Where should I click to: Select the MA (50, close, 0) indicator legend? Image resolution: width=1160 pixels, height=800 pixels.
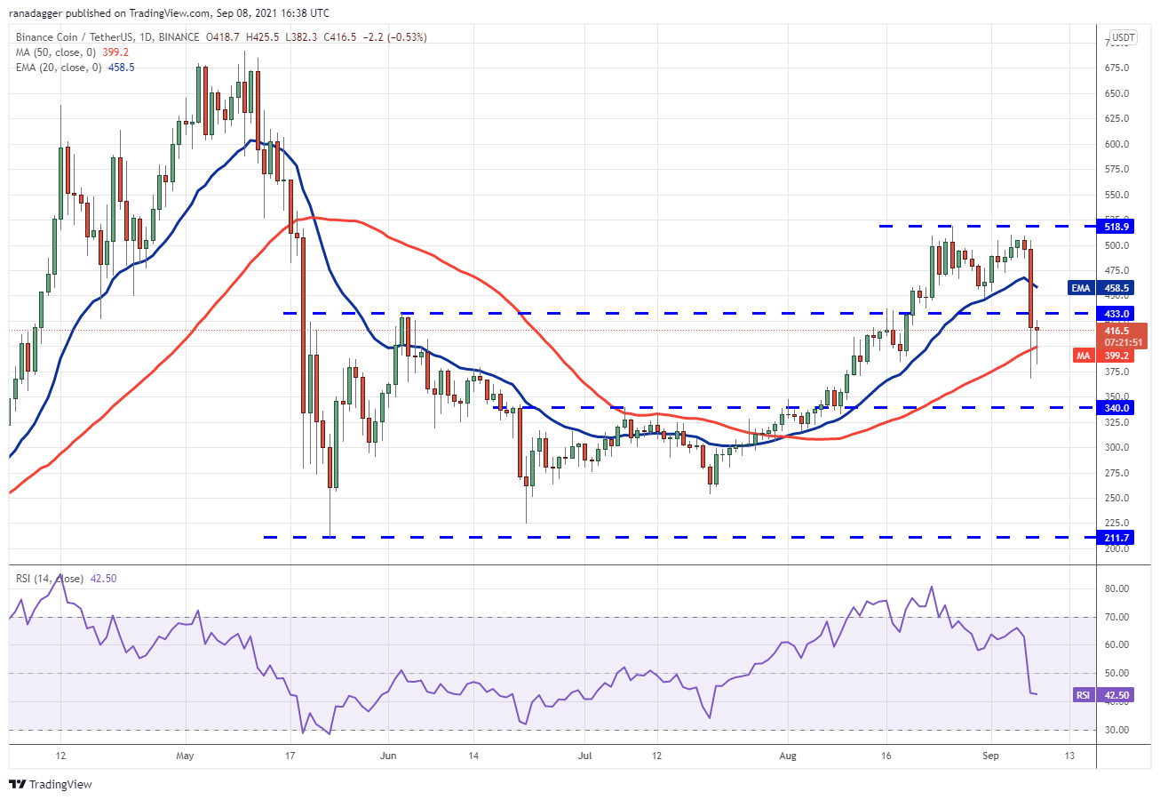coord(71,52)
